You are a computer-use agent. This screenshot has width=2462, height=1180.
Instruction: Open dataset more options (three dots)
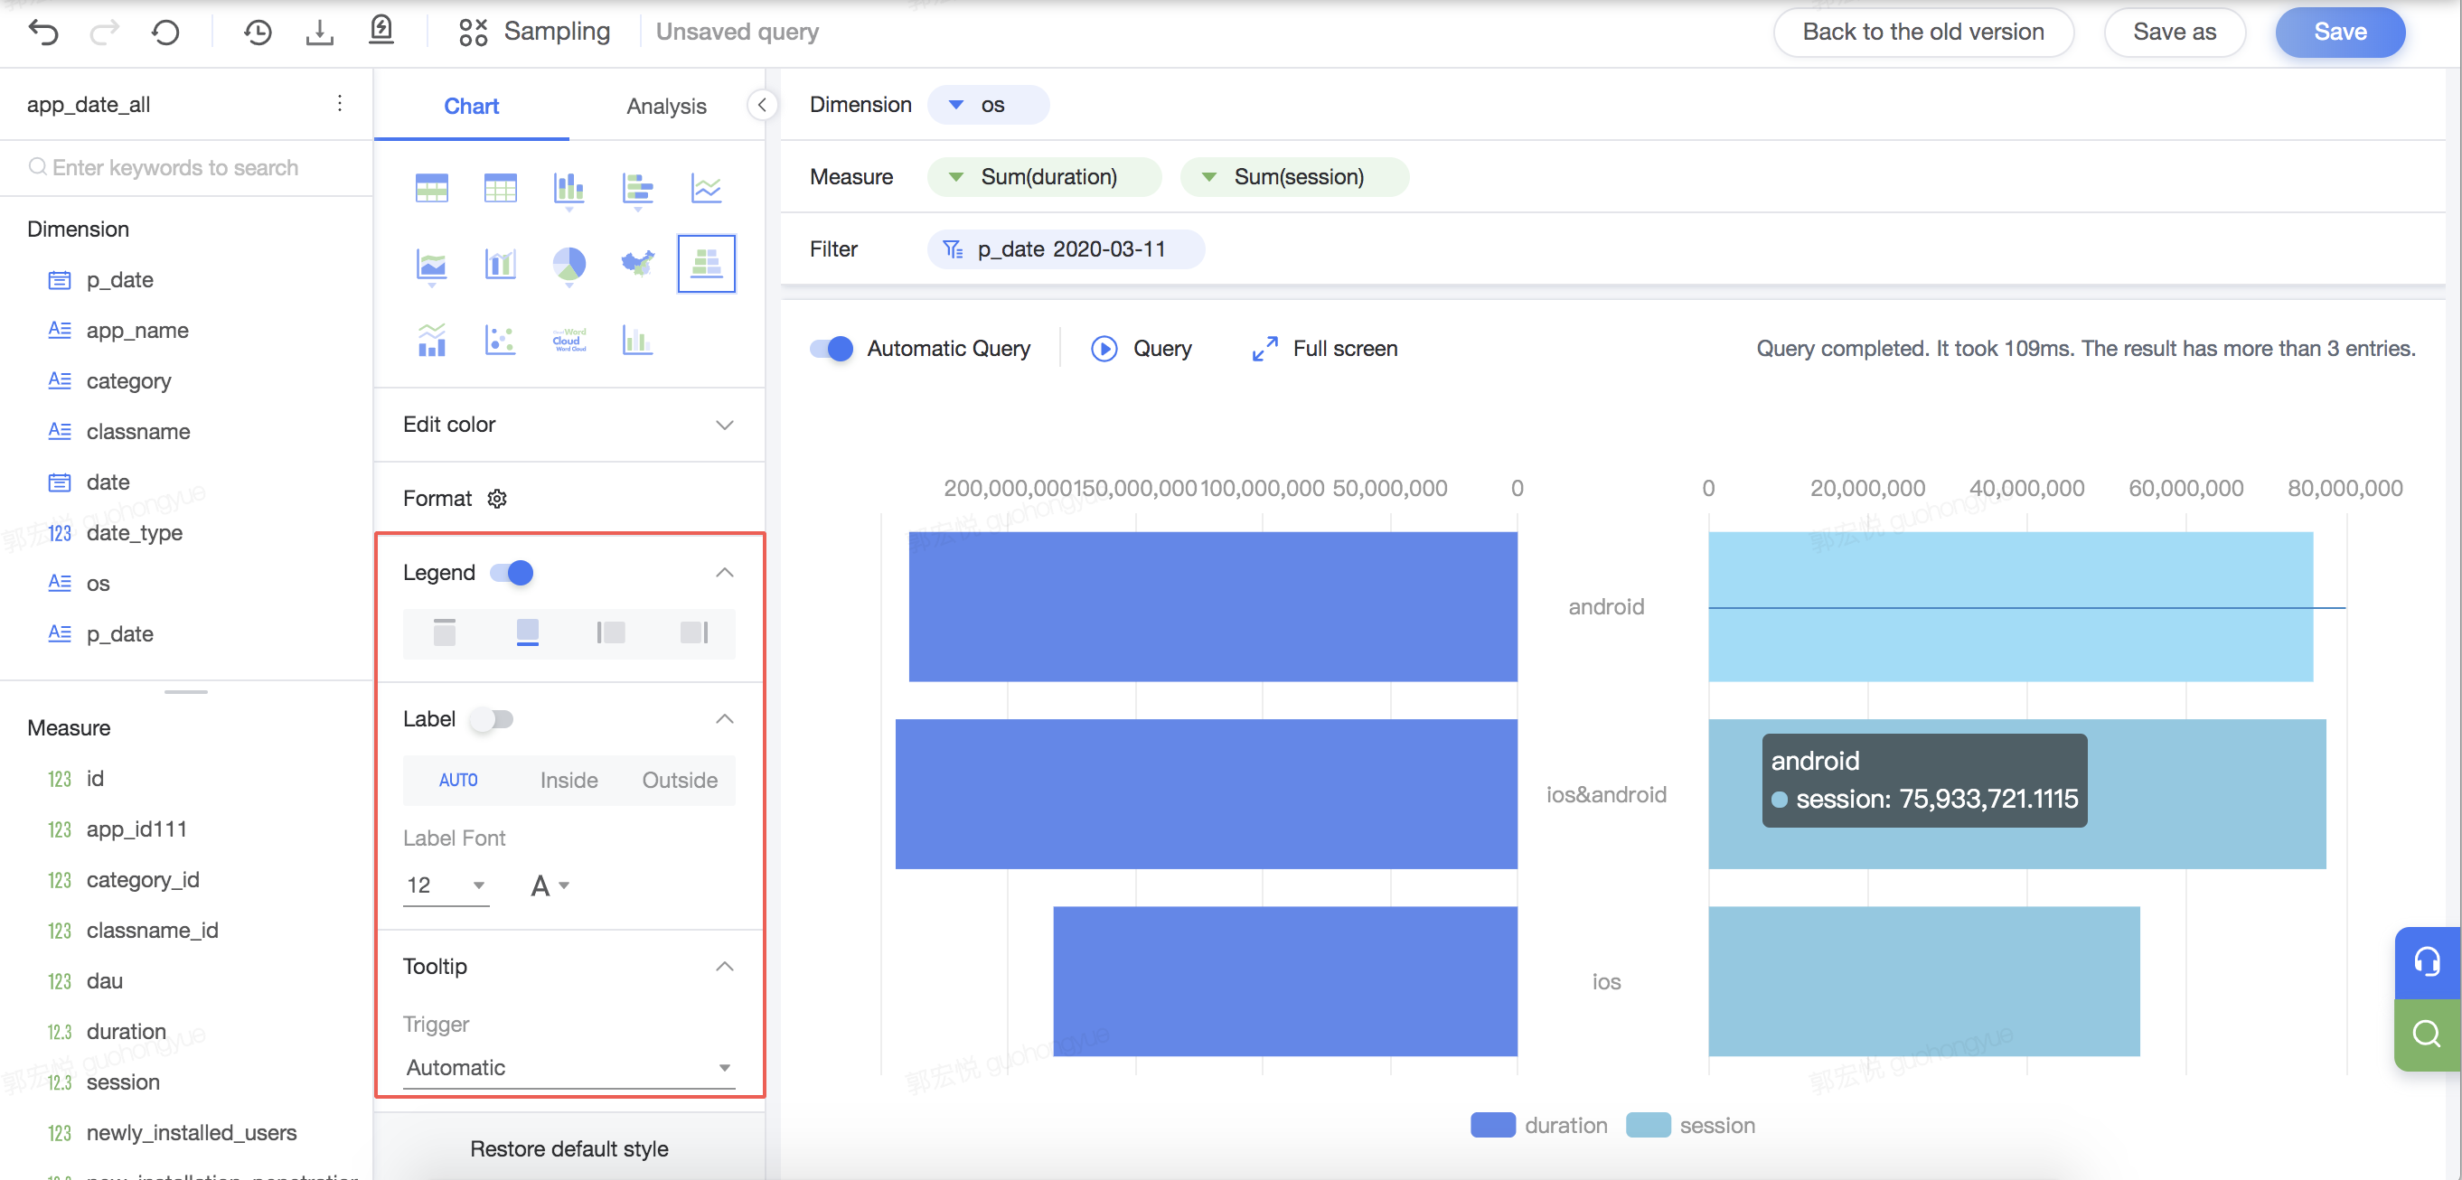[339, 103]
